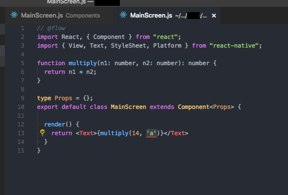The width and height of the screenshot is (288, 195).
Task: Click 'Component' in the line 2 import
Action: (109, 37)
